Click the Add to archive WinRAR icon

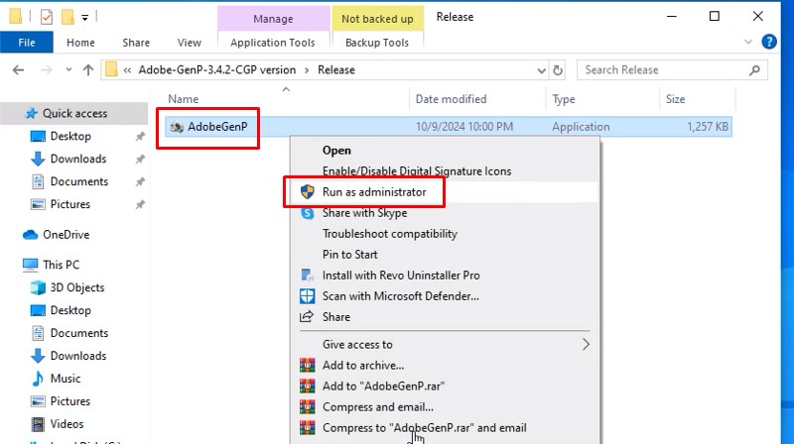307,366
